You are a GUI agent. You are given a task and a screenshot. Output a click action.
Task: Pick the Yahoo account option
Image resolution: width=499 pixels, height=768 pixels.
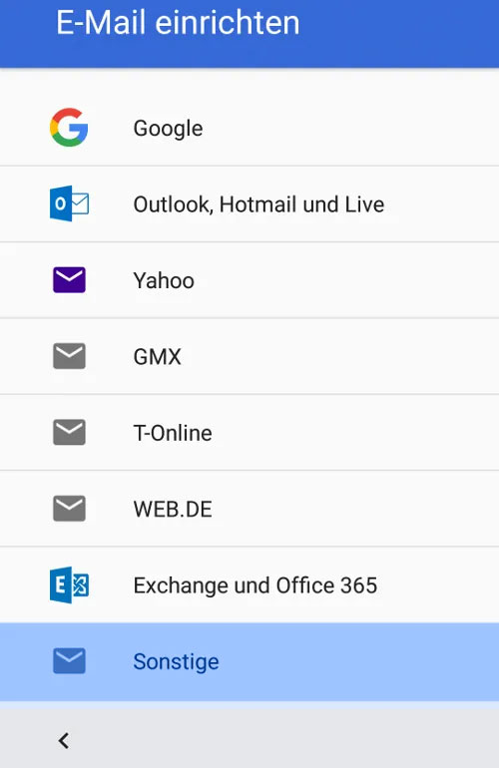249,280
